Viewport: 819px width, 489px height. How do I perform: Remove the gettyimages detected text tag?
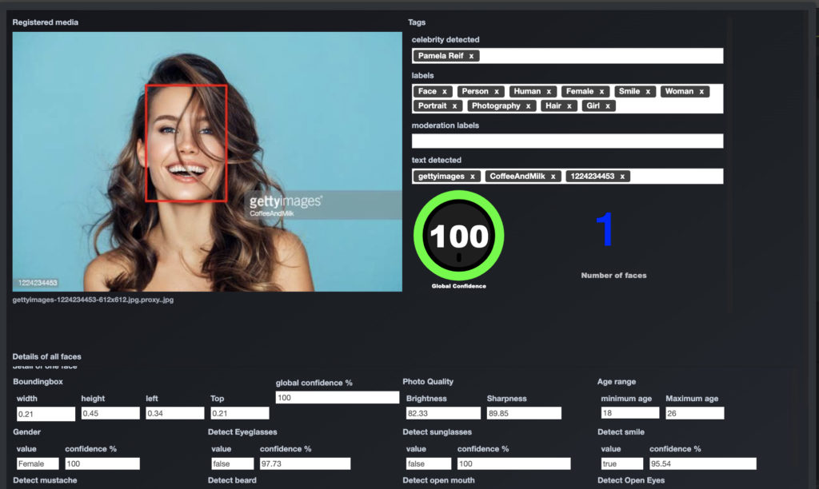click(x=472, y=177)
